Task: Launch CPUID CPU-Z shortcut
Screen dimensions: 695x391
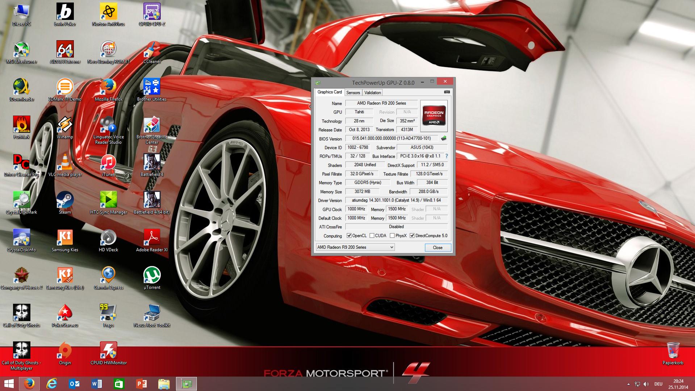Action: tap(152, 15)
